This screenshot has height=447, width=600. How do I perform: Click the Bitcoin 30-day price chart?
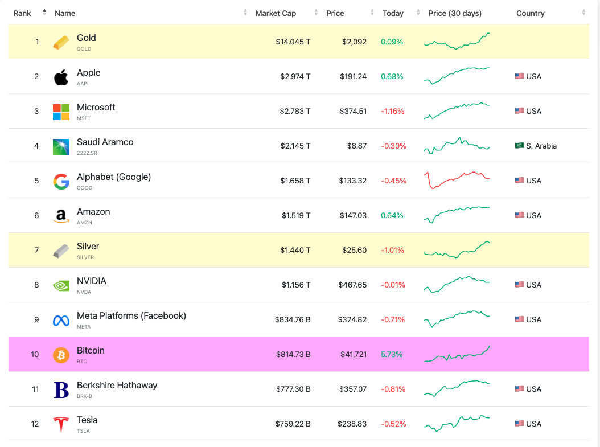coord(457,354)
